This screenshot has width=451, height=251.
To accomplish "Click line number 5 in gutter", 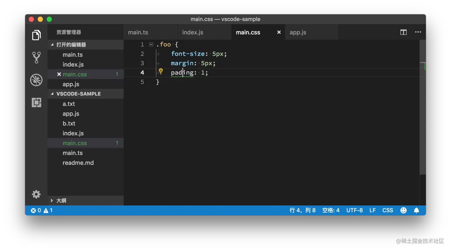I will coord(142,82).
